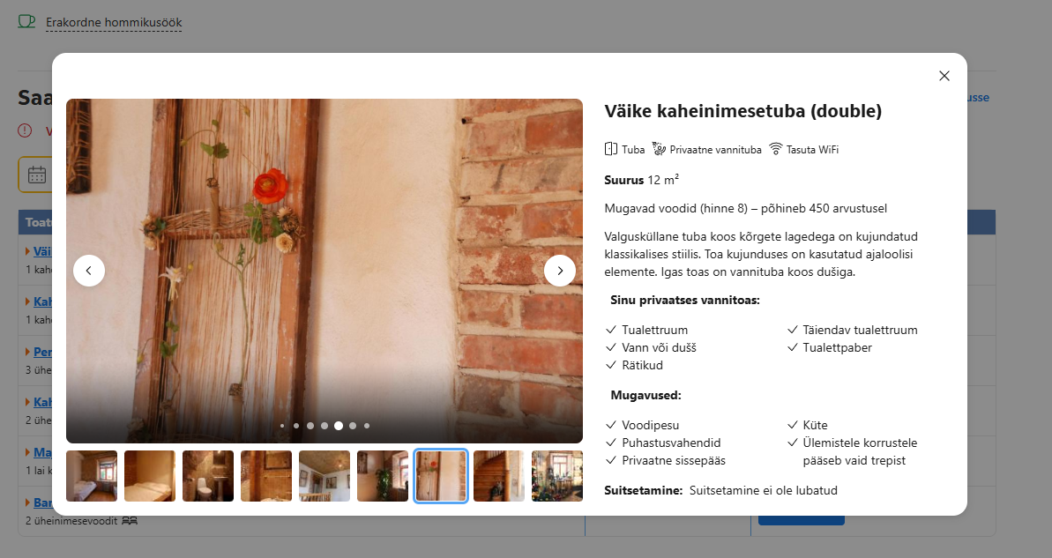Click the Tuba room icon
The width and height of the screenshot is (1052, 558).
pyautogui.click(x=610, y=149)
